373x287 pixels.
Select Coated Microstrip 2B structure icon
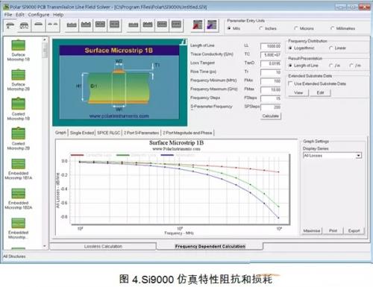(x=19, y=134)
